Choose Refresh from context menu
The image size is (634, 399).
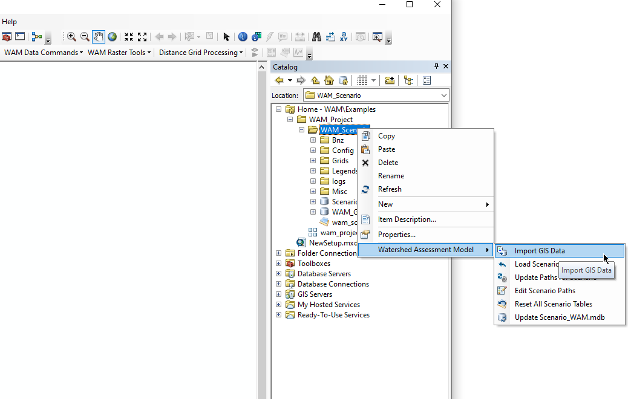click(426, 189)
